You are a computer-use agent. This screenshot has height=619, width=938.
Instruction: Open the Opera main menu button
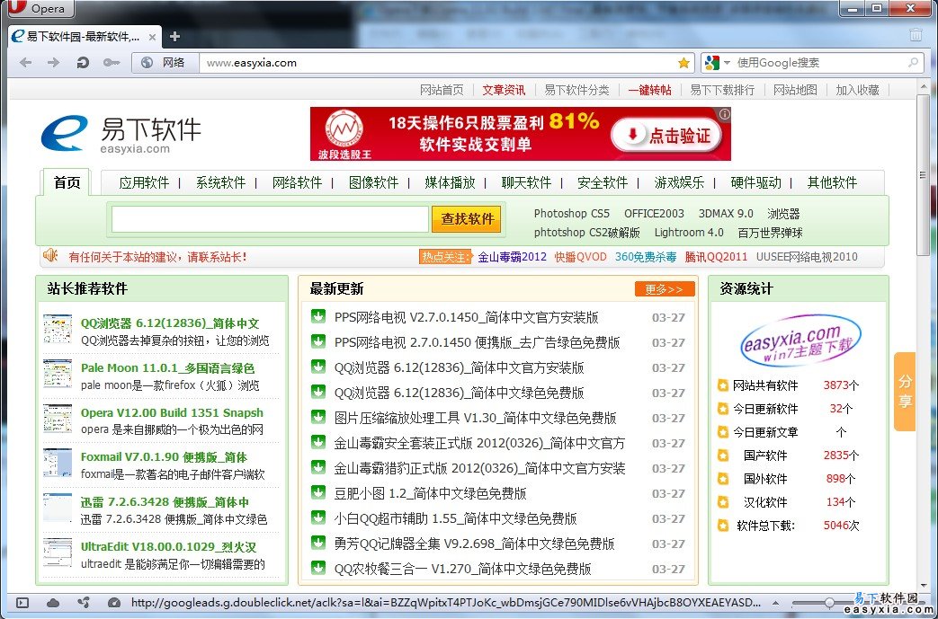[39, 9]
